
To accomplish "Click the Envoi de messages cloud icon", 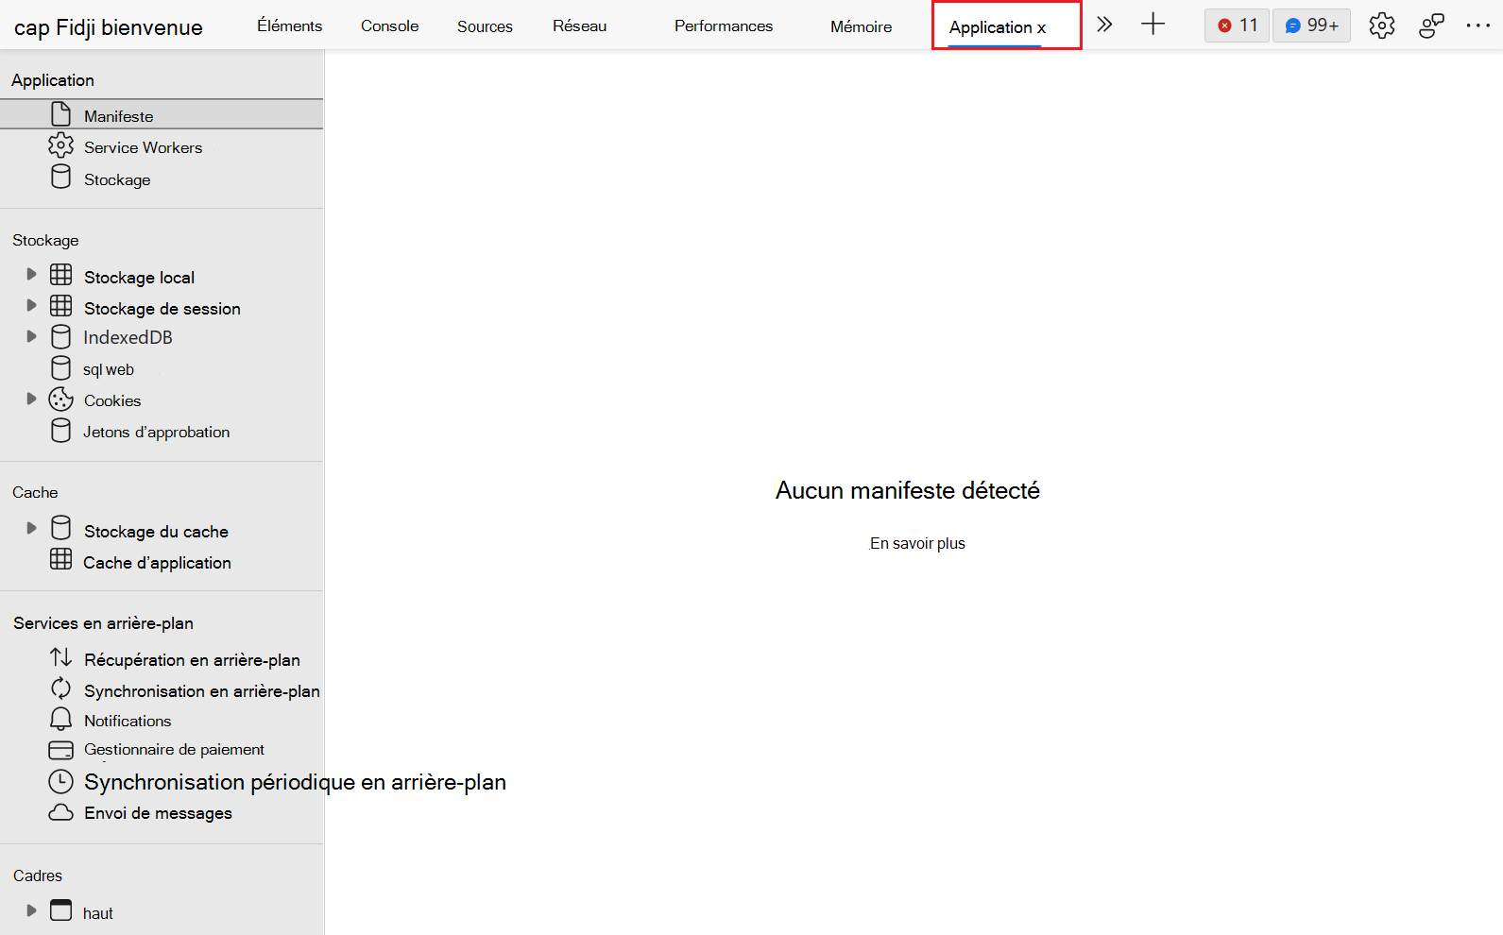I will click(60, 812).
